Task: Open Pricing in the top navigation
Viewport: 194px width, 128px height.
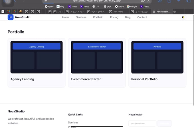Action: click(x=114, y=17)
